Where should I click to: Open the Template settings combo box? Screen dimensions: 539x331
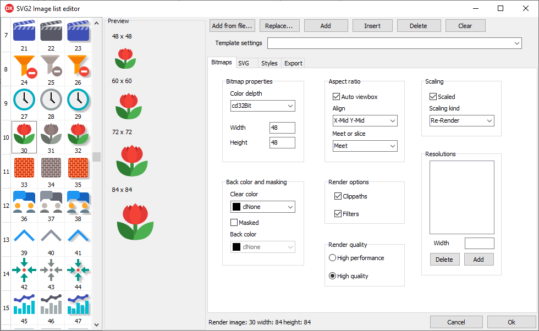pyautogui.click(x=394, y=43)
